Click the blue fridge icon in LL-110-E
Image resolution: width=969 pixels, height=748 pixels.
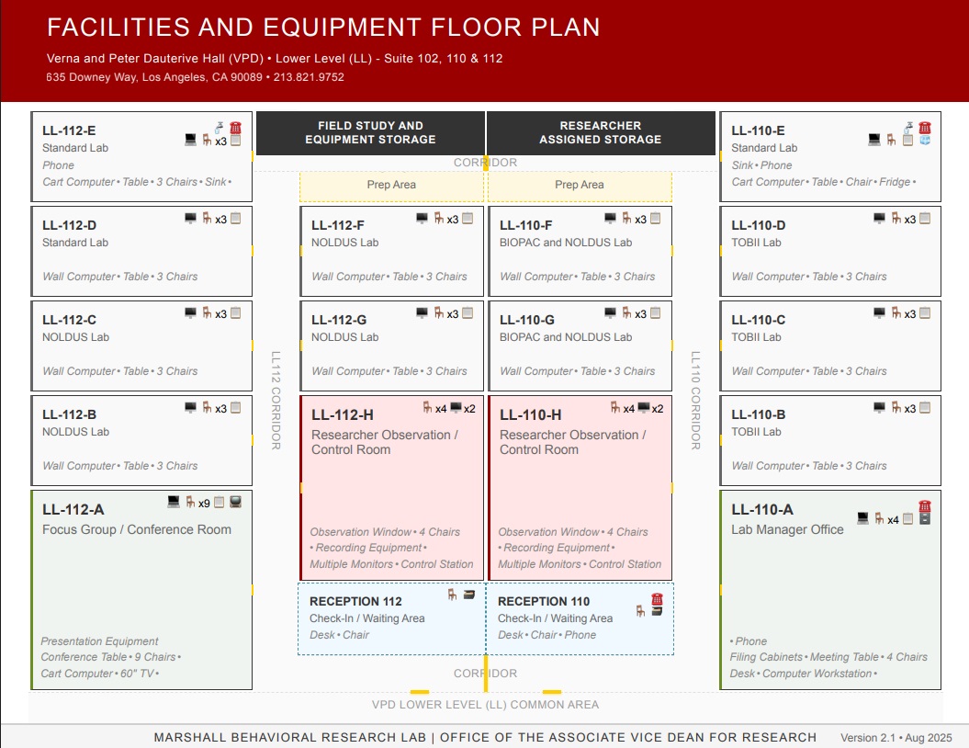point(925,141)
